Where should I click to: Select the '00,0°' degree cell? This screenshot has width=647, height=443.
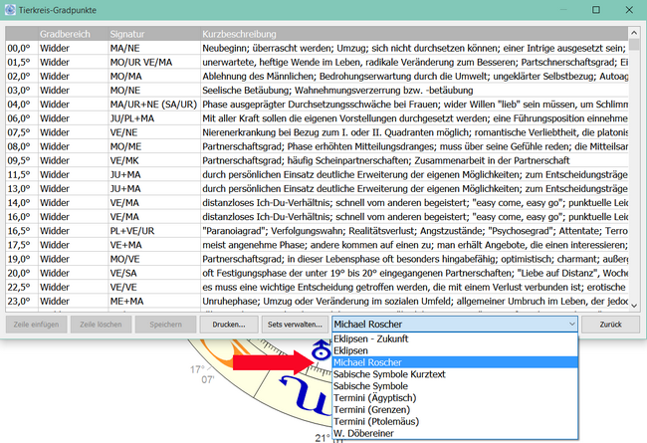pyautogui.click(x=22, y=49)
